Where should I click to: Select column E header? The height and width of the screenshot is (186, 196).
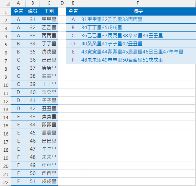73,3
